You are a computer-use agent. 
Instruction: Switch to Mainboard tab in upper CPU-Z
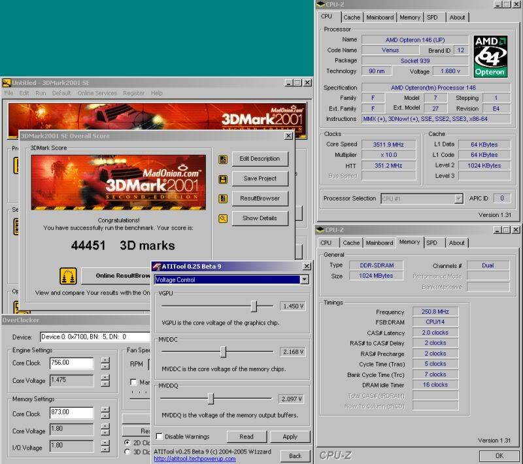tap(380, 18)
